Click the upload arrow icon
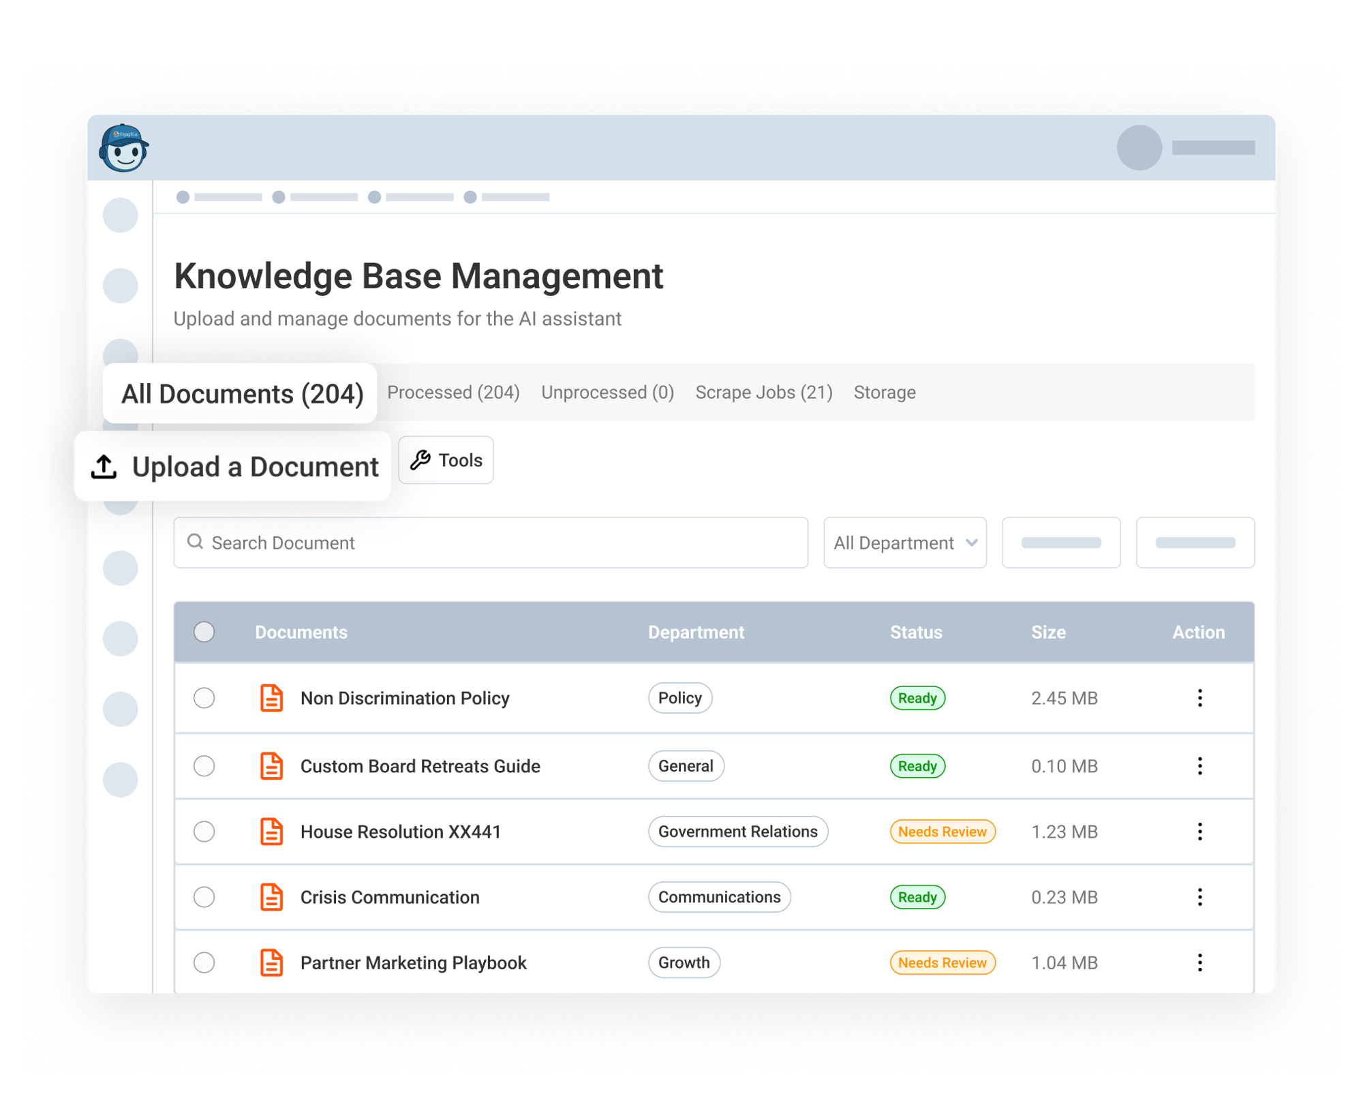This screenshot has height=1109, width=1363. click(104, 467)
